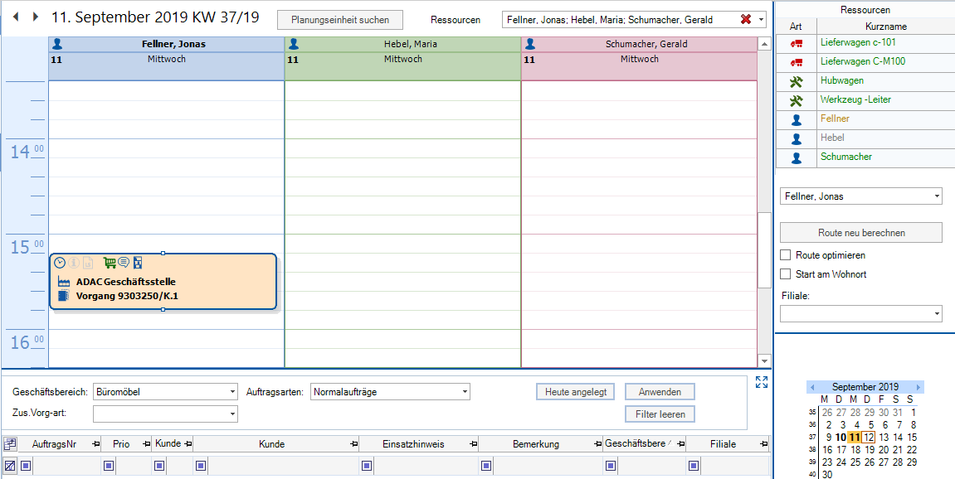Click the clock icon on the ADAC appointment

pyautogui.click(x=60, y=263)
